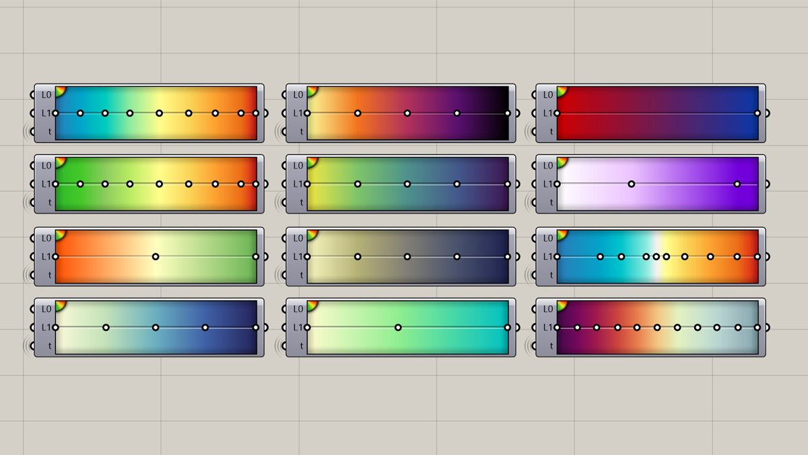808x455 pixels.
Task: Click output connector of white-to-violet gradient
Action: tap(768, 183)
